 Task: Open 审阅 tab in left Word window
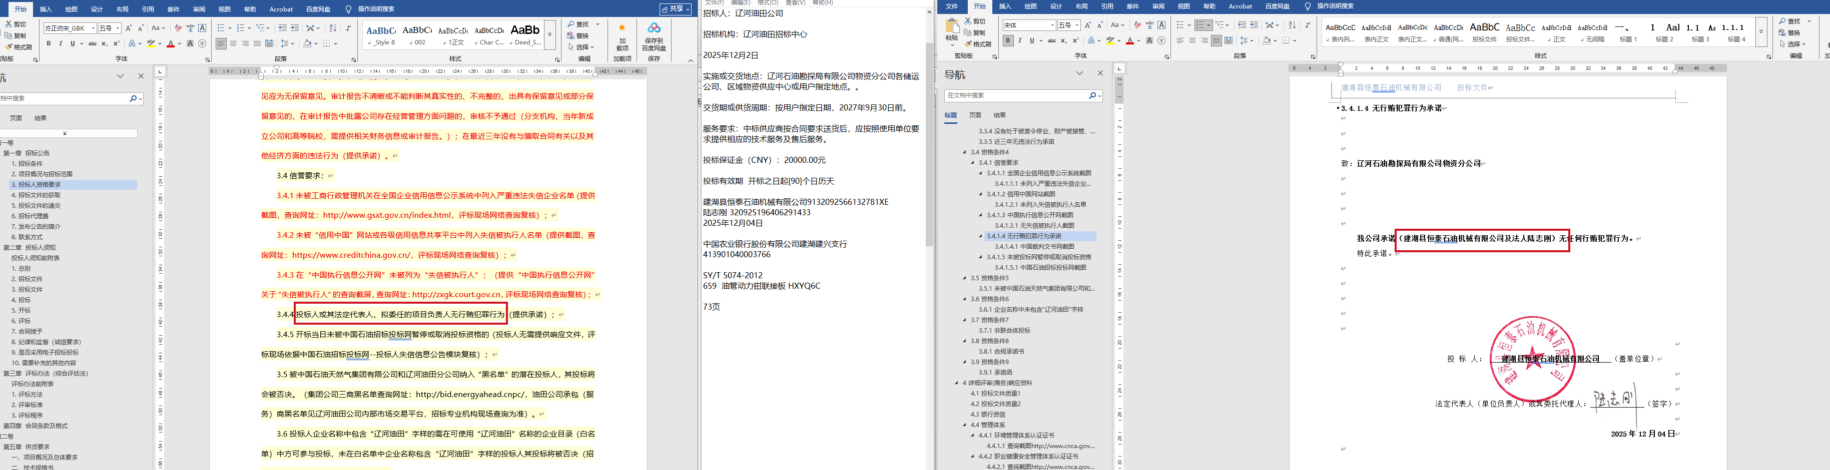point(199,9)
